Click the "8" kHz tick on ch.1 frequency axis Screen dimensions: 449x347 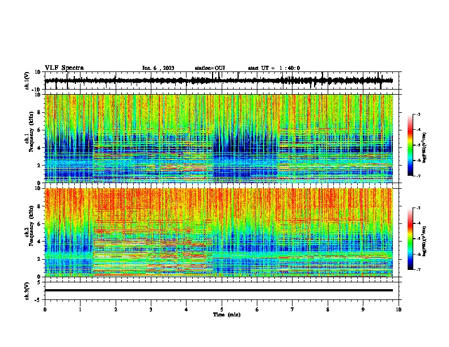tap(39, 112)
